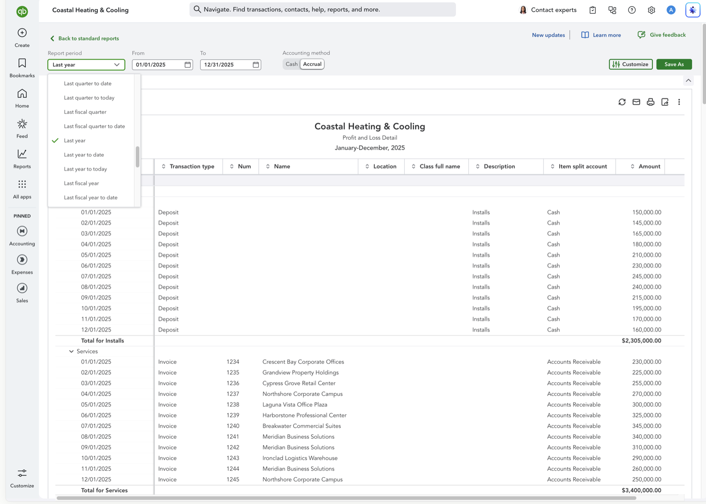Sort by Transaction type column
706x504 pixels.
188,166
